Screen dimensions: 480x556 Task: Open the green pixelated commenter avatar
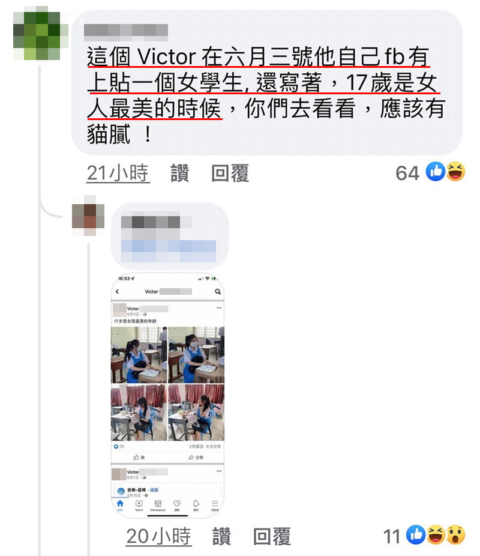click(x=41, y=32)
